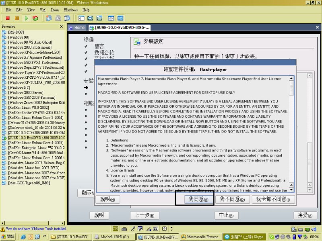Click the Favorites list left scroll arrow
322x241 pixels.
(x=3, y=223)
